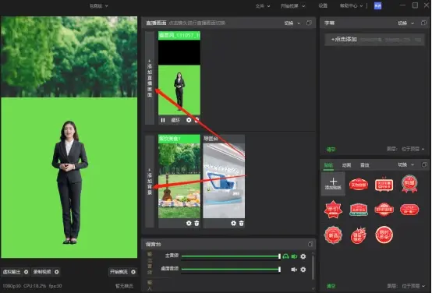Open settings gear of the green-screen live clip
432x293 pixels.
(x=189, y=120)
